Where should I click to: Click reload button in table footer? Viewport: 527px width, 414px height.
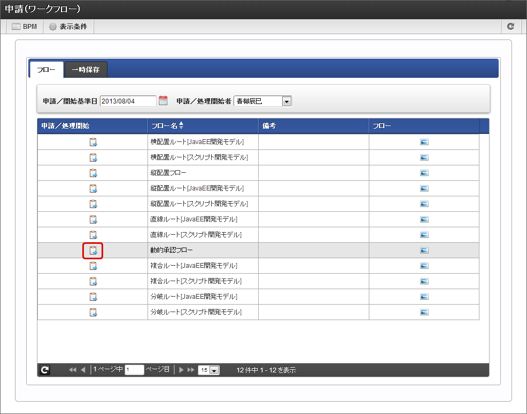(45, 370)
